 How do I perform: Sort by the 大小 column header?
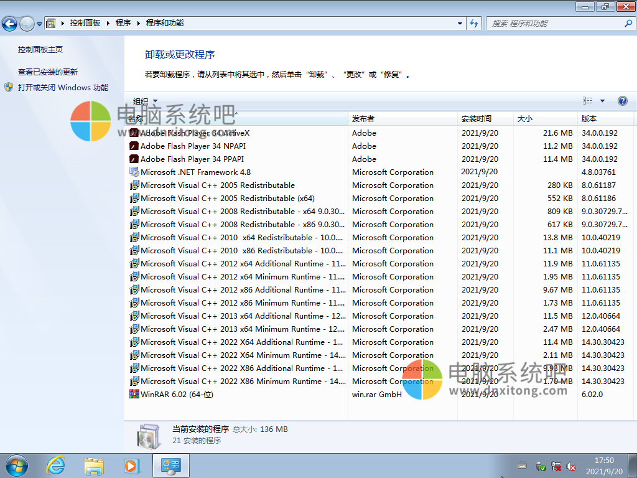coord(545,119)
